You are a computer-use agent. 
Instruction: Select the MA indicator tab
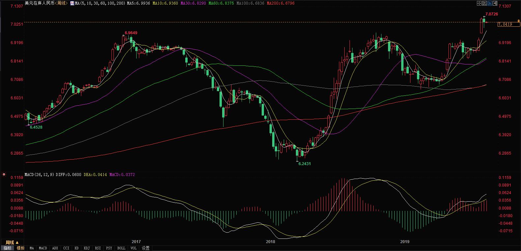coord(32,248)
